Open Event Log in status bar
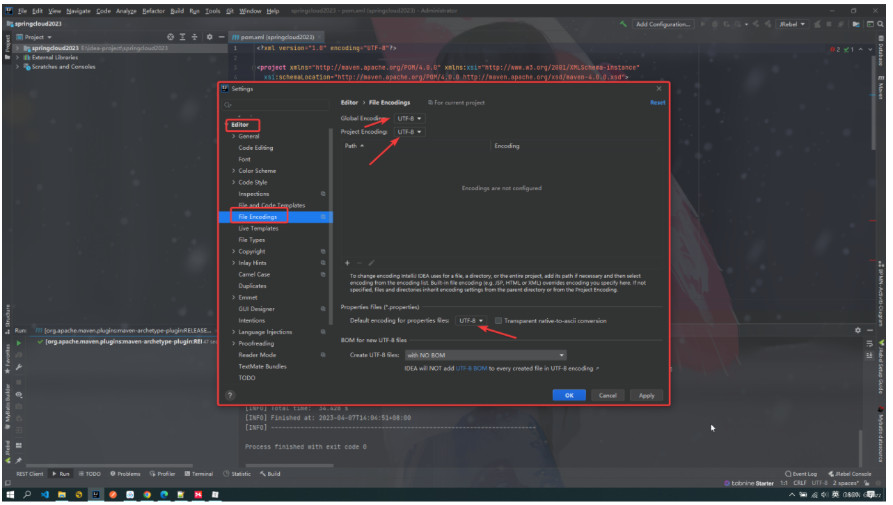The height and width of the screenshot is (505, 893). (x=801, y=474)
